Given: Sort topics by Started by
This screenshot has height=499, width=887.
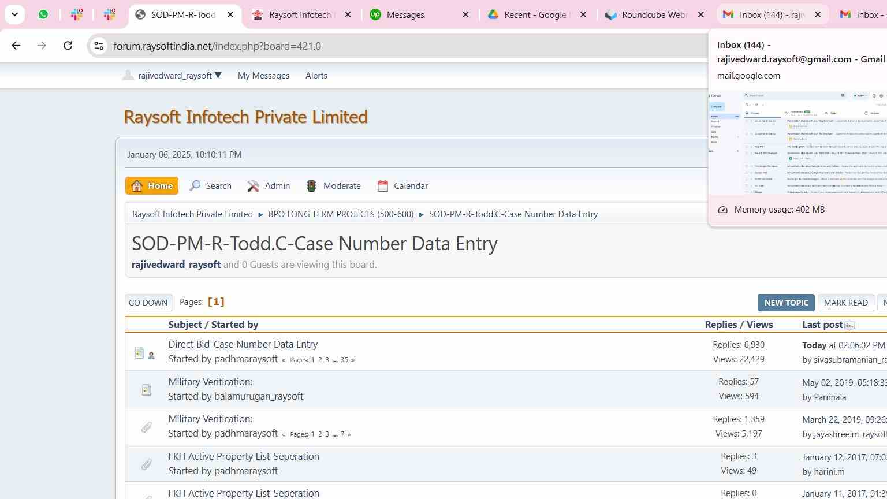Looking at the screenshot, I should tap(234, 325).
